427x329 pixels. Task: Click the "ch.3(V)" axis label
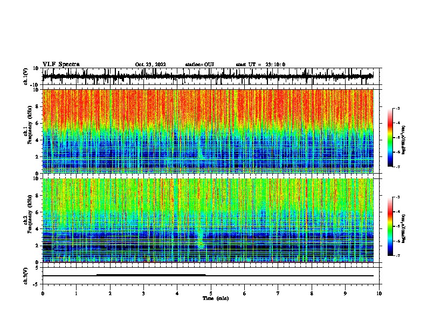click(26, 276)
